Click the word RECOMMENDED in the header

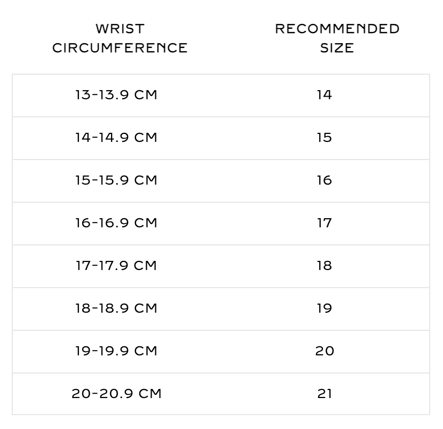(x=337, y=28)
